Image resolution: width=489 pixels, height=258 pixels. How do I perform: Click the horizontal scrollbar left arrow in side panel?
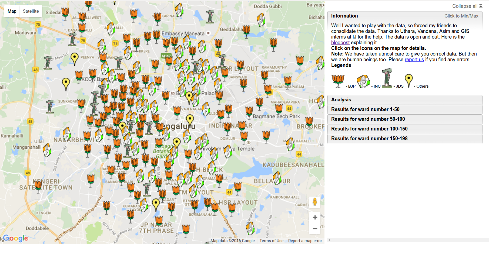(329, 240)
